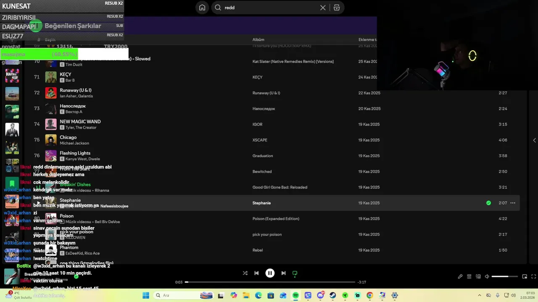This screenshot has width=538, height=302.
Task: Adjust the volume slider
Action: (504, 276)
